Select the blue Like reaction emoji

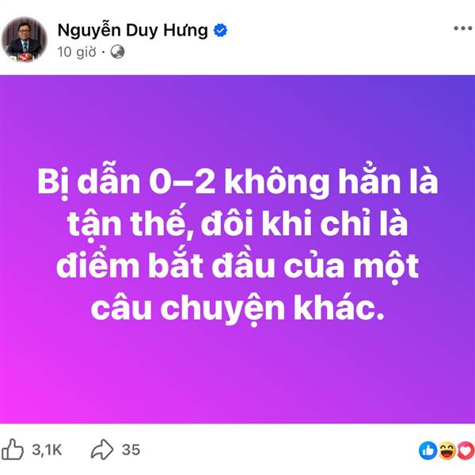tap(427, 450)
